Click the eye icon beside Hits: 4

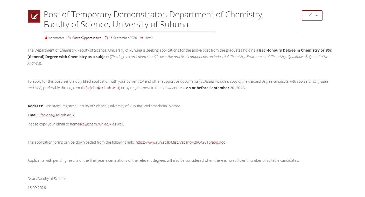click(x=142, y=38)
